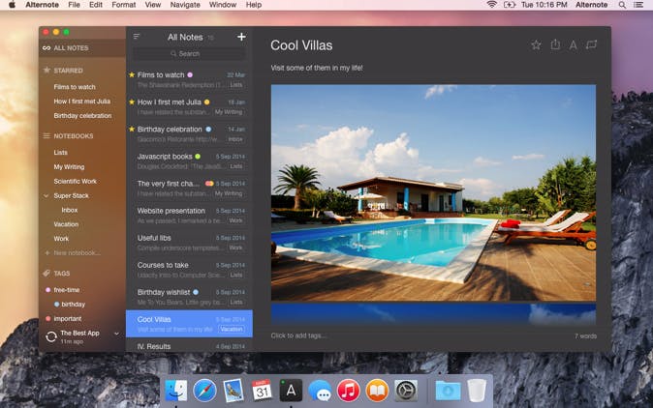Open the IV. Results note
This screenshot has width=653, height=408.
[x=189, y=346]
